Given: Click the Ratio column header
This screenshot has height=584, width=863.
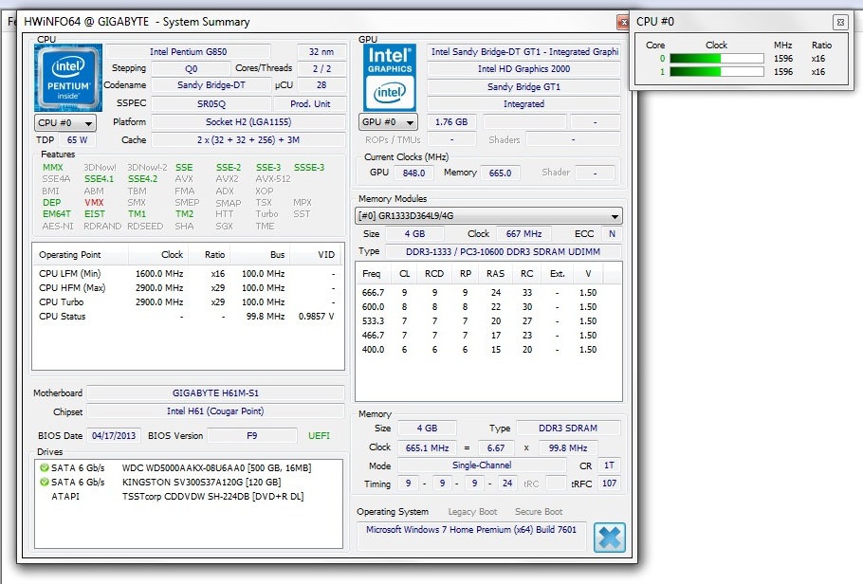Looking at the screenshot, I should 210,255.
